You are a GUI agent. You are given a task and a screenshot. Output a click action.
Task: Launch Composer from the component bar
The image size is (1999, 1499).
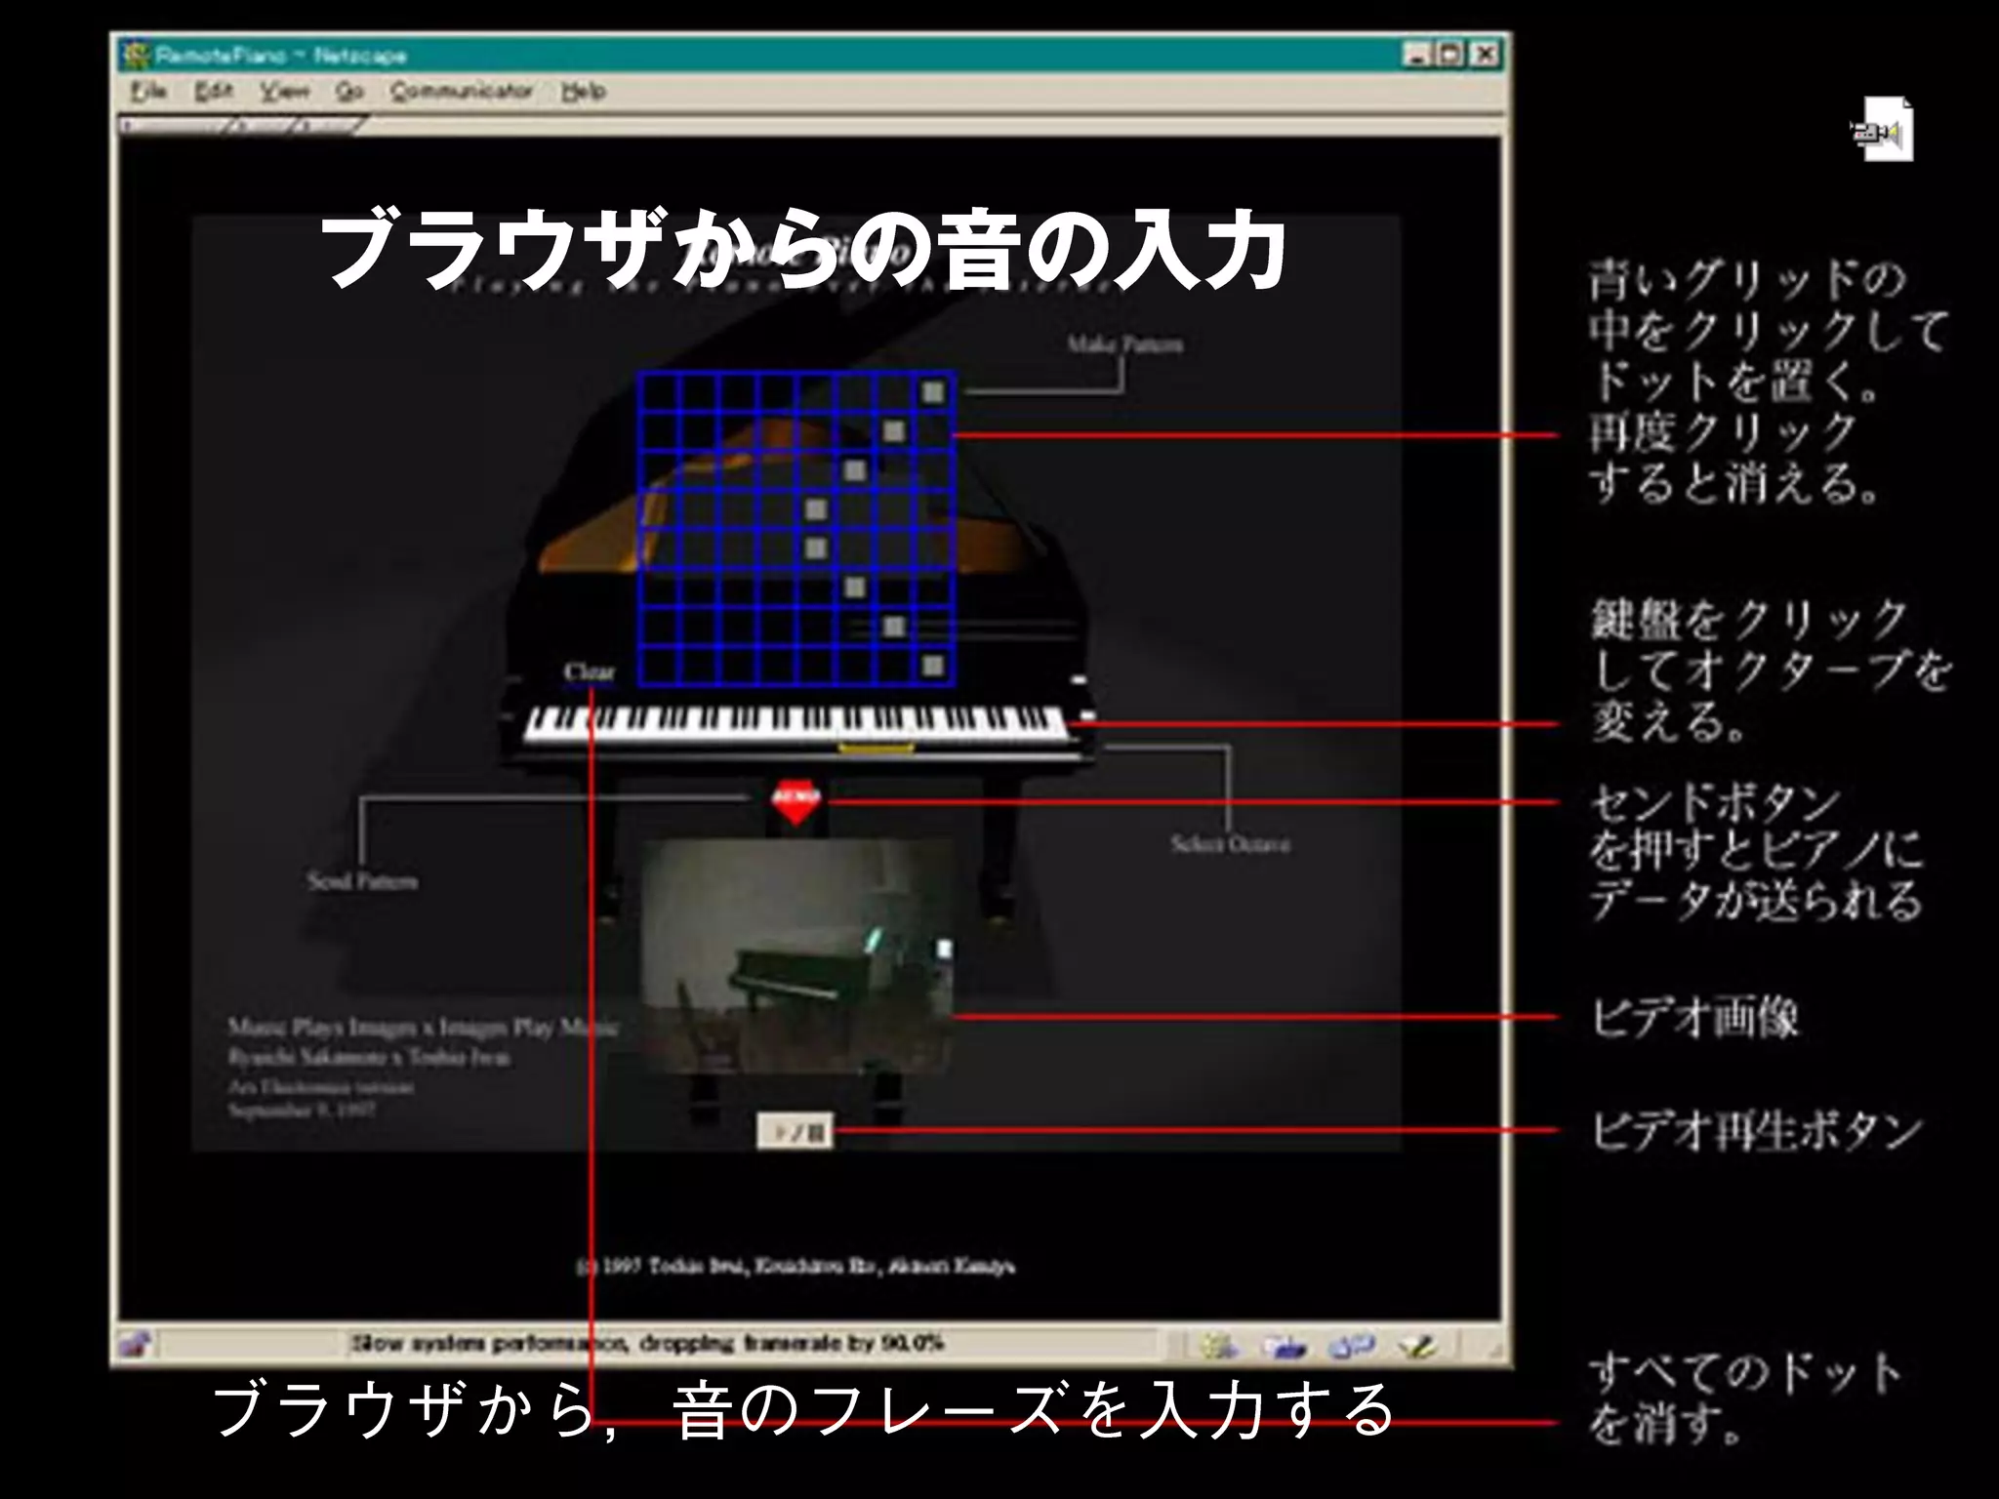tap(1417, 1347)
